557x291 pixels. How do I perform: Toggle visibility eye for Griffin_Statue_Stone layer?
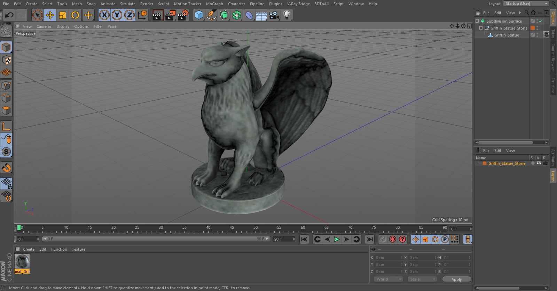(x=539, y=163)
